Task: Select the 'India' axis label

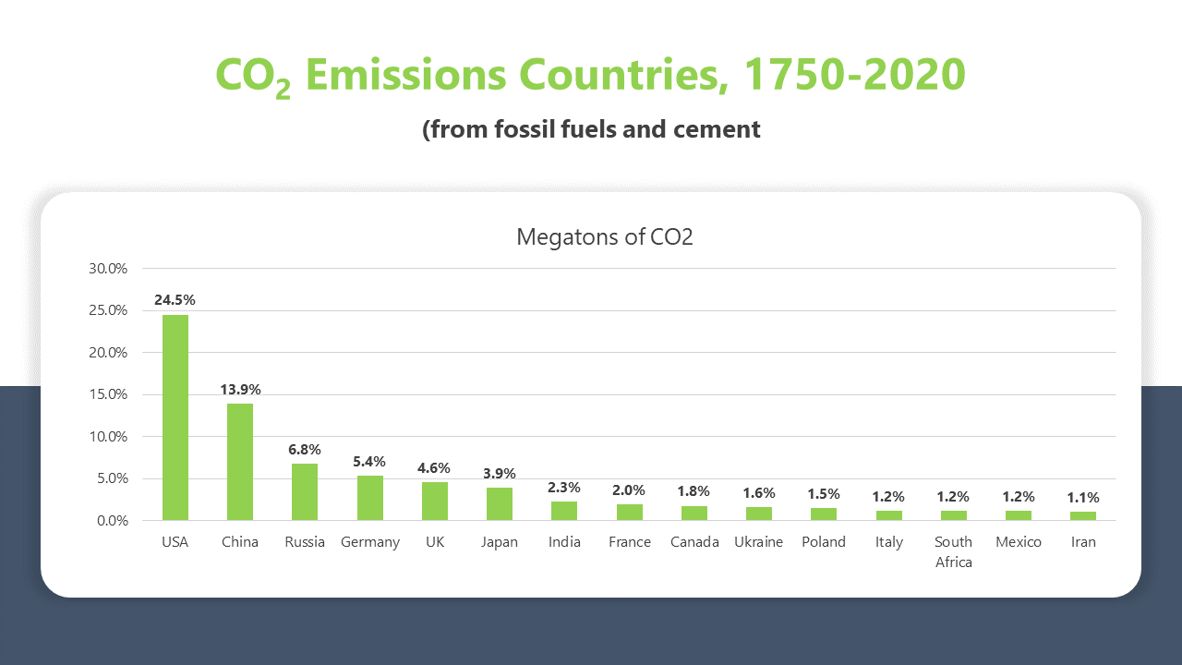Action: pyautogui.click(x=564, y=542)
